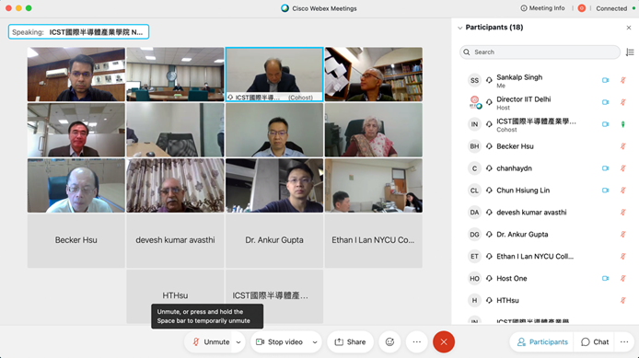Image resolution: width=639 pixels, height=358 pixels.
Task: Open participant sort list icon
Action: [630, 52]
